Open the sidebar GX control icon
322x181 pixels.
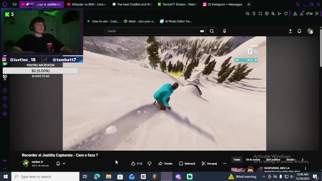coord(5,161)
